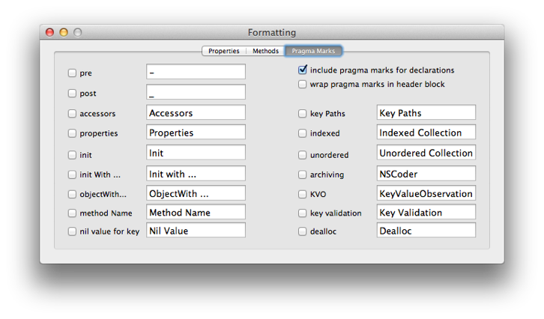
Task: Click the KeyValueObservation input field
Action: tap(426, 193)
